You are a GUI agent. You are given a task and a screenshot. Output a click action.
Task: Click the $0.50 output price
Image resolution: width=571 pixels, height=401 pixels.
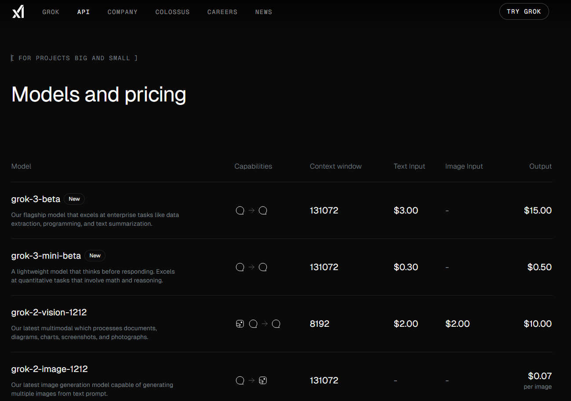tap(539, 267)
